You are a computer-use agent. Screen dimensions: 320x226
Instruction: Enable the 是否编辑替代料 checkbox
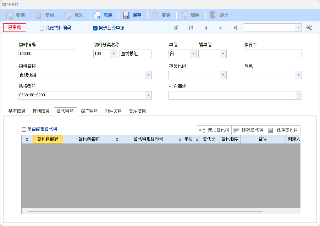pos(24,129)
